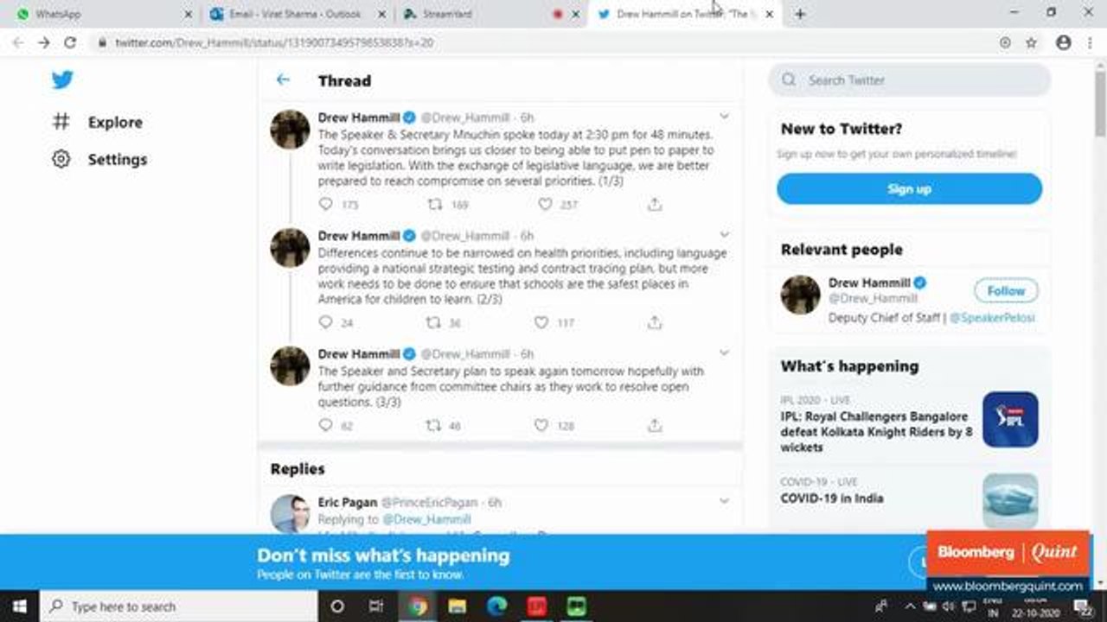Follow Drew Hammill in Relevant people
Screen dimensions: 1107x622
click(x=1006, y=291)
